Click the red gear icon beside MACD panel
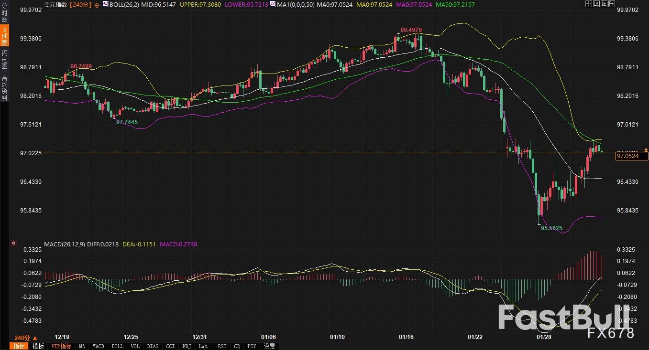This screenshot has height=350, width=649. click(x=14, y=243)
